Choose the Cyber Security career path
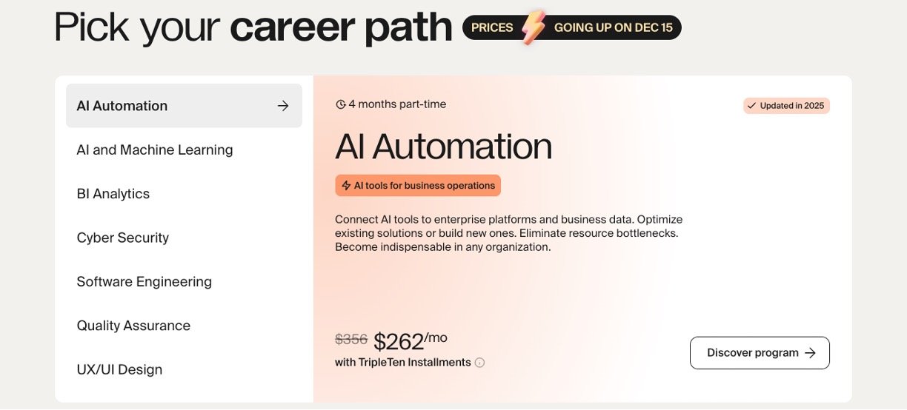 click(x=123, y=238)
